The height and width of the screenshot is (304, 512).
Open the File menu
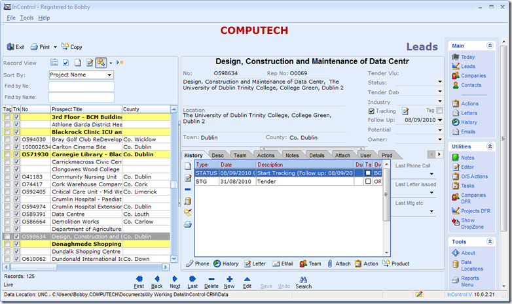[11, 18]
